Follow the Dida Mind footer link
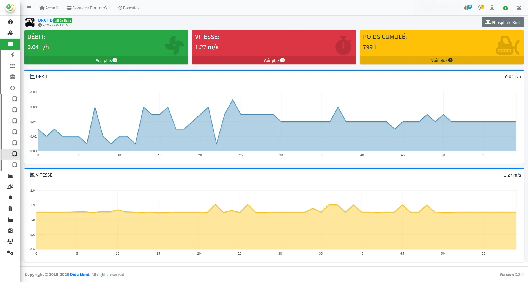This screenshot has height=282, width=528. 80,274
